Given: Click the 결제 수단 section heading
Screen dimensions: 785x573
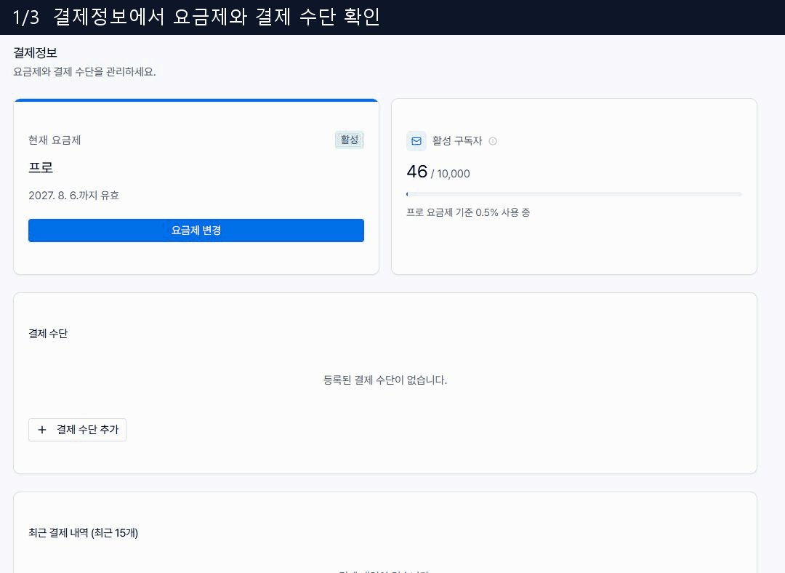Looking at the screenshot, I should (48, 334).
